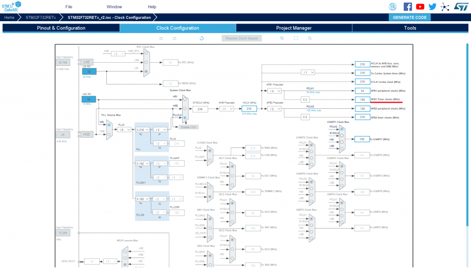Switch to Project Manager tab
Image resolution: width=471 pixels, height=270 pixels.
tap(294, 28)
